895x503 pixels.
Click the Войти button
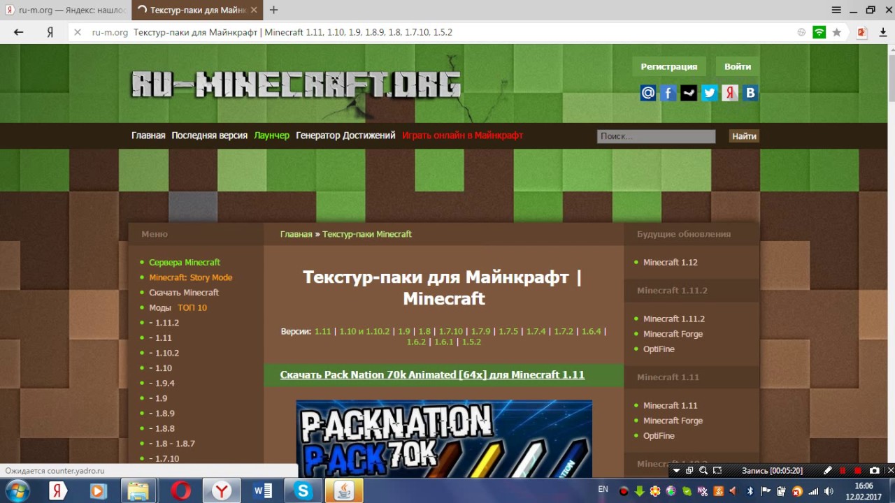click(x=738, y=66)
